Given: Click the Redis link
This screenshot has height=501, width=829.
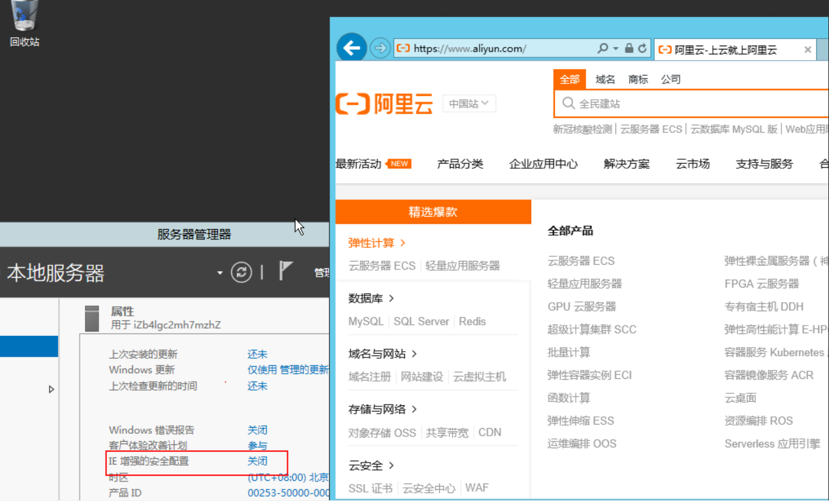Looking at the screenshot, I should 472,321.
